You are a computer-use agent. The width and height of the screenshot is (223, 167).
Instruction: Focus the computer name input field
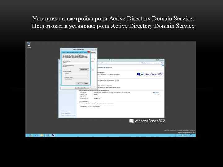click(x=76, y=62)
